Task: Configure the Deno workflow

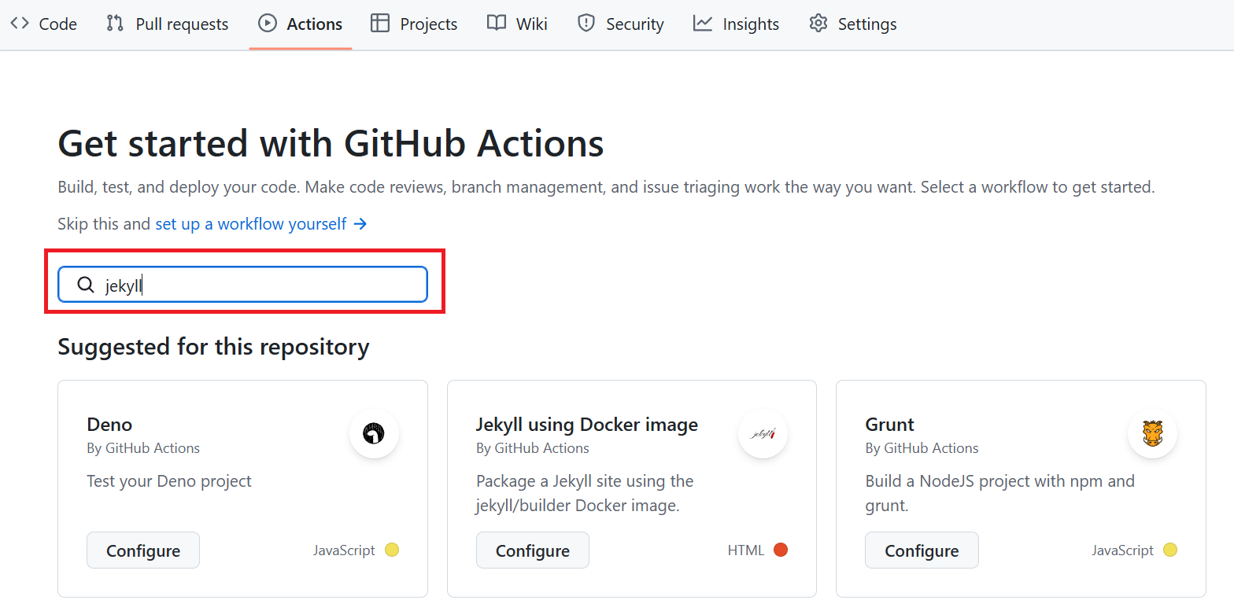Action: coord(143,550)
